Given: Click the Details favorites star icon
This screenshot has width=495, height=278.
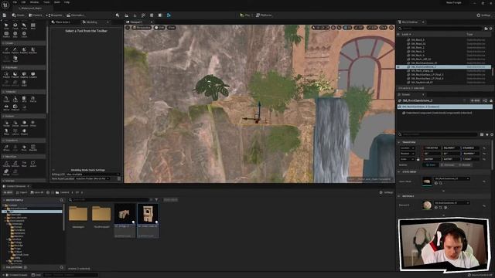Looking at the screenshot, I should pyautogui.click(x=486, y=134).
